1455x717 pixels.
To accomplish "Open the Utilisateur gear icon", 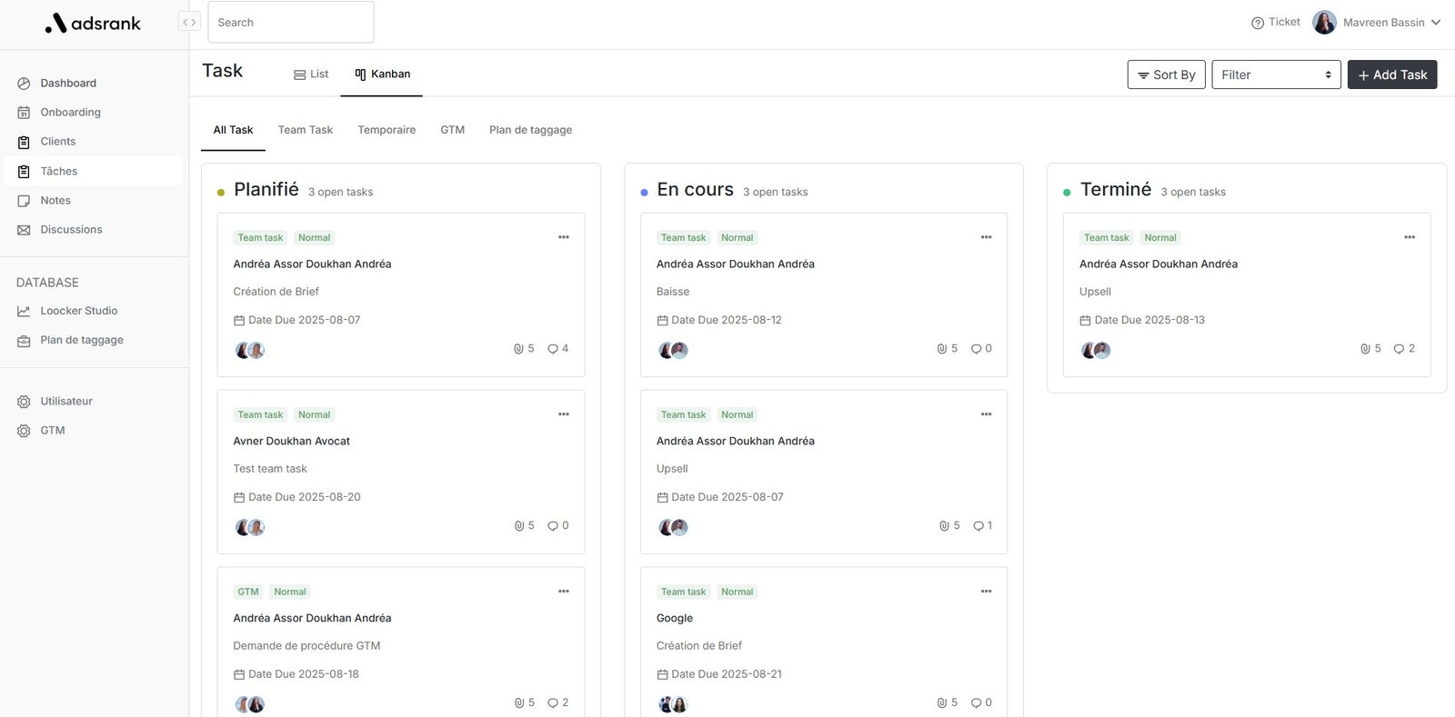I will (24, 402).
